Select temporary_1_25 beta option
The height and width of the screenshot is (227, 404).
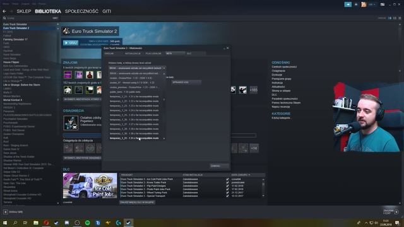(x=135, y=115)
